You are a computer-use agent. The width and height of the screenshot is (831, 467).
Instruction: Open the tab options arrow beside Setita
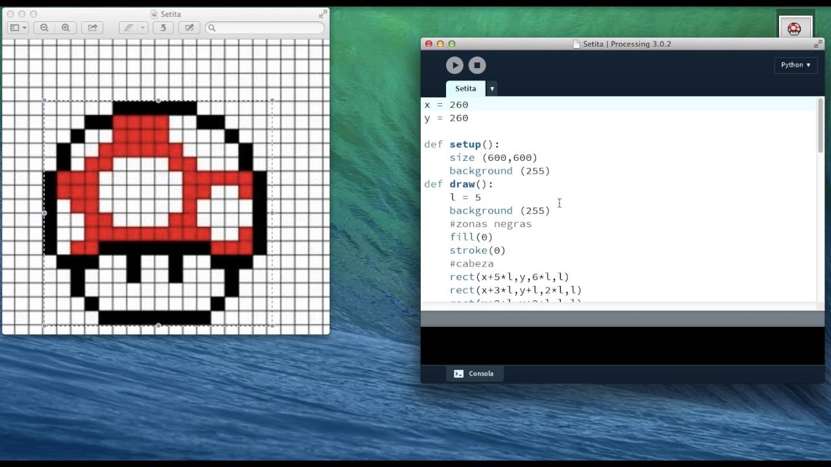(x=492, y=88)
